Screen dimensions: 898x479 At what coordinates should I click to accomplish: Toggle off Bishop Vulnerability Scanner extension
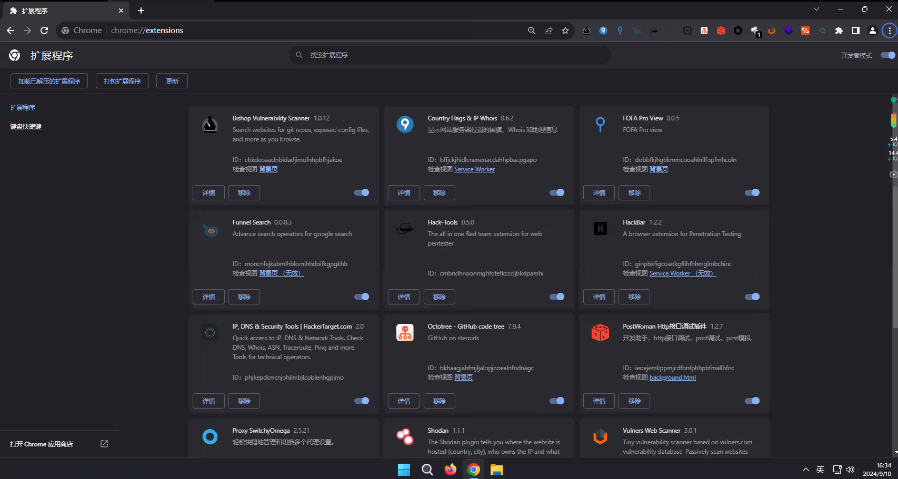pos(362,192)
